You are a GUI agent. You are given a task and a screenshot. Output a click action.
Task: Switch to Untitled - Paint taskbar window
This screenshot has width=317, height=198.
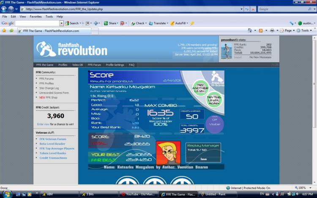coord(216,194)
